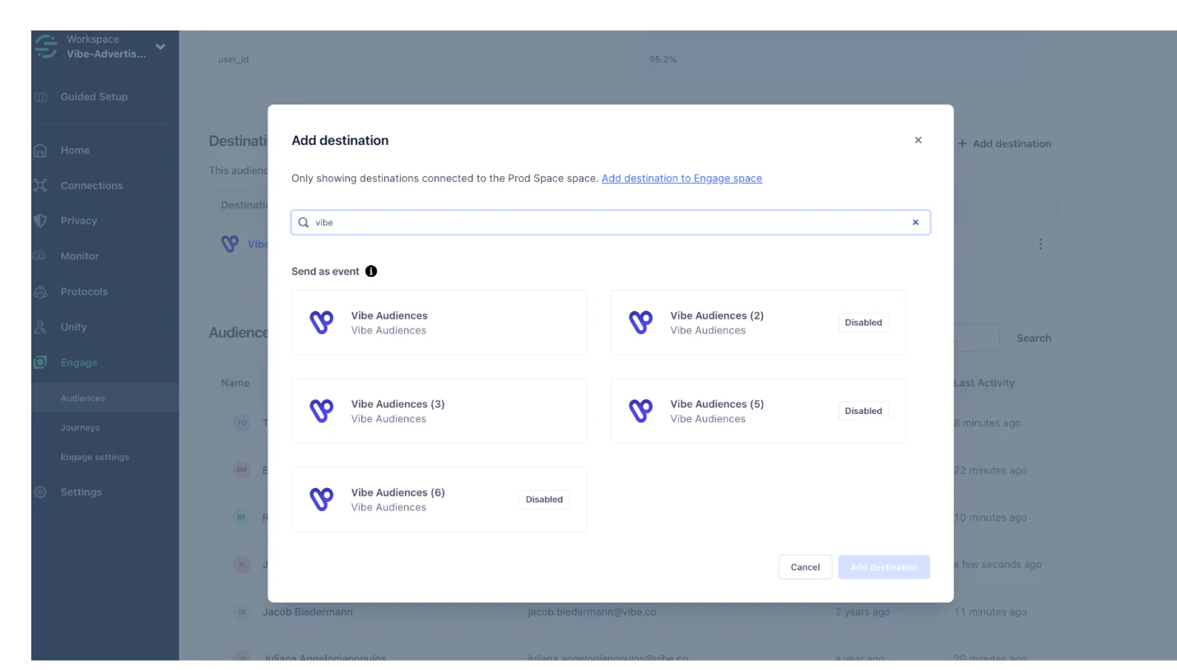This screenshot has height=670, width=1177.
Task: Close the Add destination dialog
Action: [x=918, y=140]
